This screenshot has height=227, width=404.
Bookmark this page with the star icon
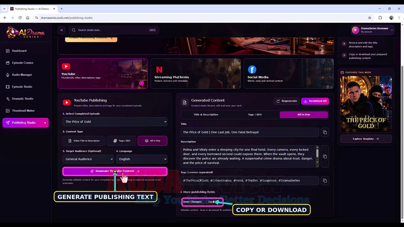click(x=369, y=18)
